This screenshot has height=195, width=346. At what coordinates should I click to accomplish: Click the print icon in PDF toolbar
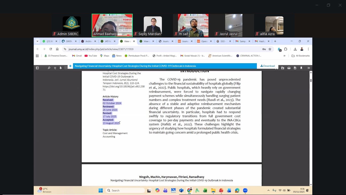pyautogui.click(x=289, y=68)
